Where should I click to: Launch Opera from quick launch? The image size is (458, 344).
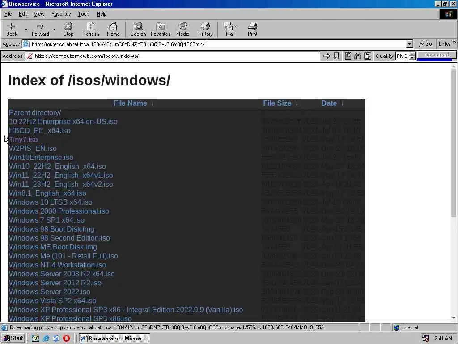(x=66, y=339)
